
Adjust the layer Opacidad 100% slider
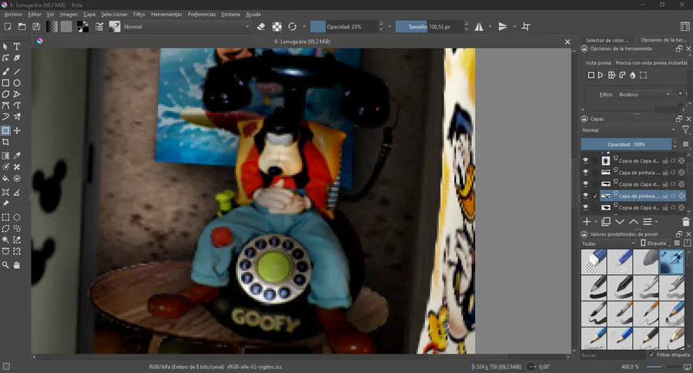(x=626, y=144)
